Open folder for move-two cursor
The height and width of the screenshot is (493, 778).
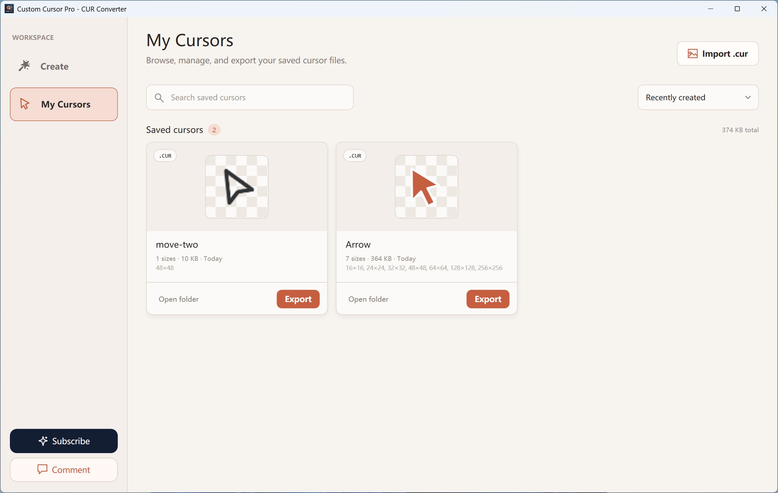179,299
